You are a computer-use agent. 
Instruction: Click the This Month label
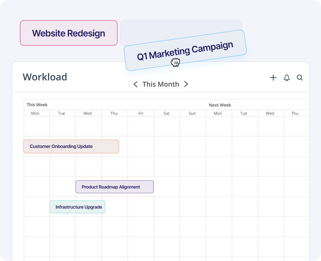161,84
